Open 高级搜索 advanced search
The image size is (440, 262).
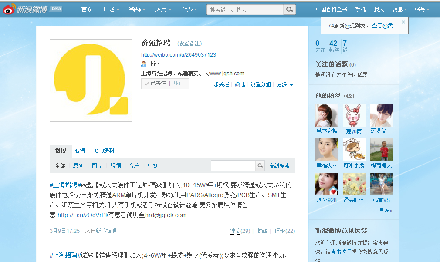coord(280,165)
